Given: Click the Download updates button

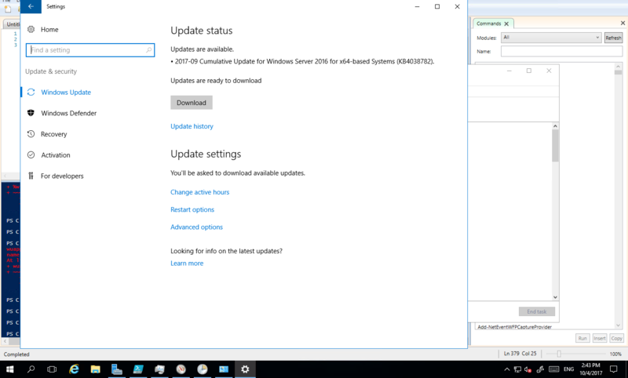Looking at the screenshot, I should click(192, 103).
